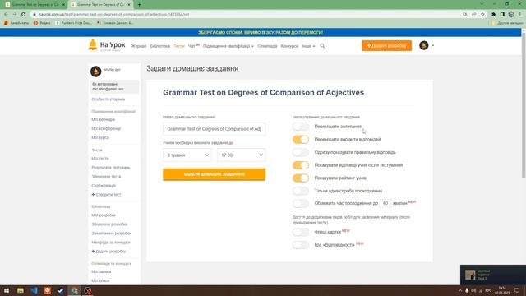Open the deadline time dropdown '17:00'
Viewport: 526px width, 296px height.
pyautogui.click(x=241, y=155)
